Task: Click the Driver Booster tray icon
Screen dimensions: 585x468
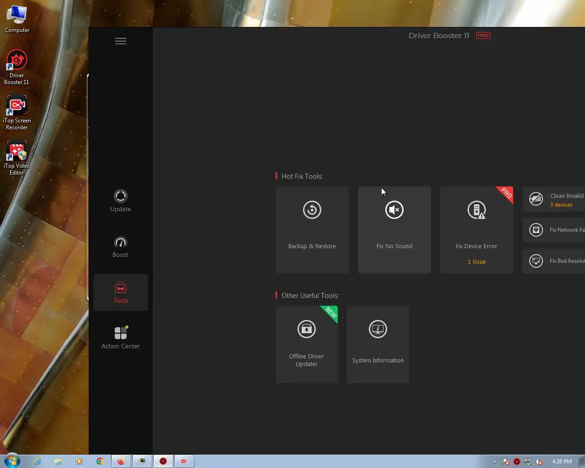Action: (x=517, y=462)
